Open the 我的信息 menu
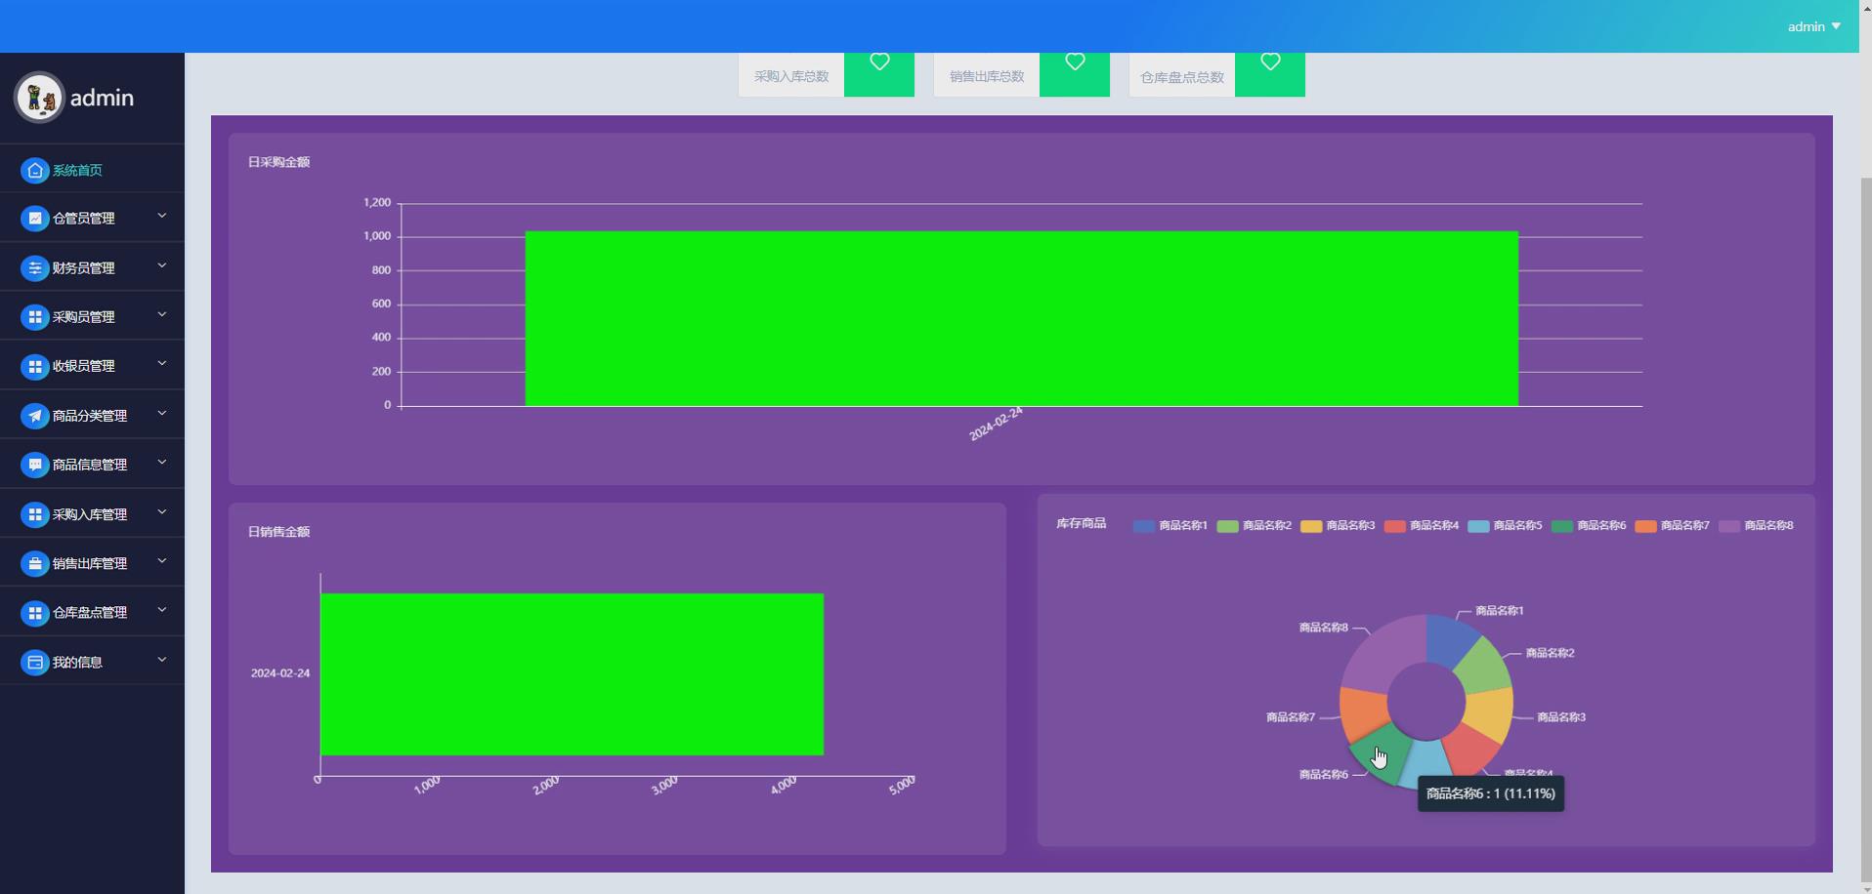The height and width of the screenshot is (894, 1872). [x=92, y=662]
